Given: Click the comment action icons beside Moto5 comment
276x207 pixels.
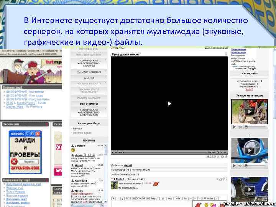Looking at the screenshot, I should [222, 179].
